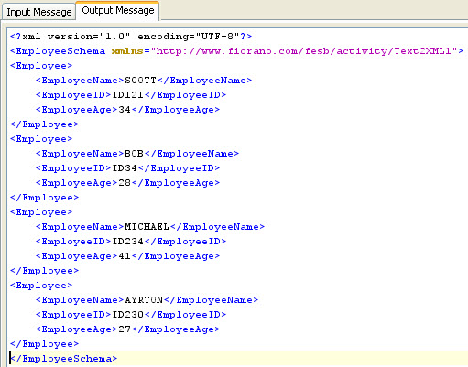This screenshot has width=468, height=367.
Task: Click the ID234 employee ID value
Action: [127, 242]
